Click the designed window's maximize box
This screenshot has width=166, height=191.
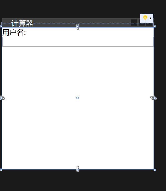point(142,24)
